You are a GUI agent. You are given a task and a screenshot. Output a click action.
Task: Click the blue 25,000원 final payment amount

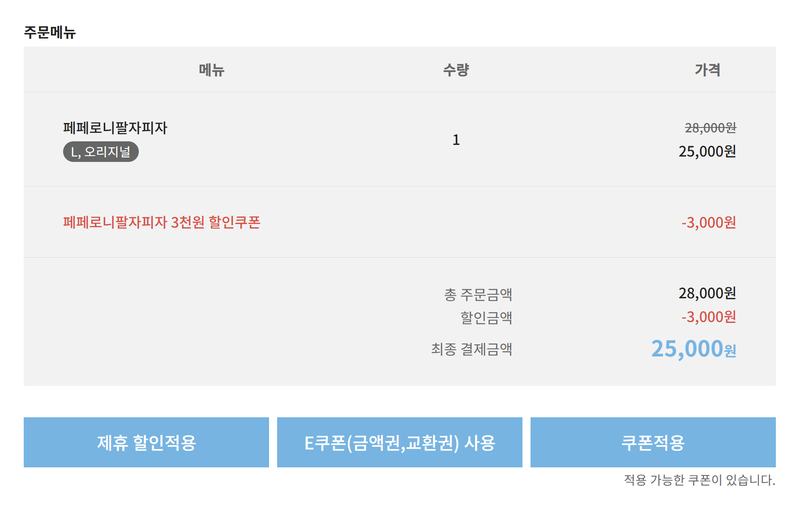(693, 349)
